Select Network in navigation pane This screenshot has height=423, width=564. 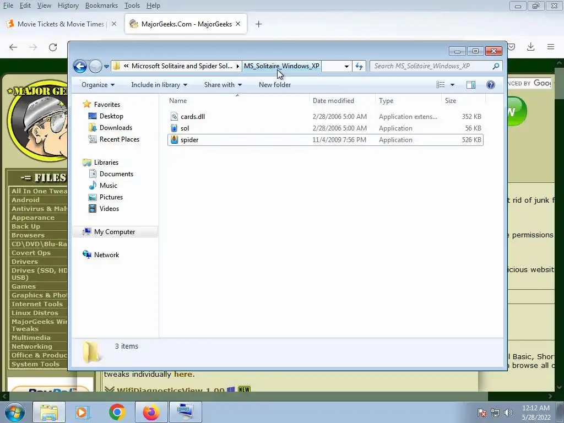tap(106, 255)
